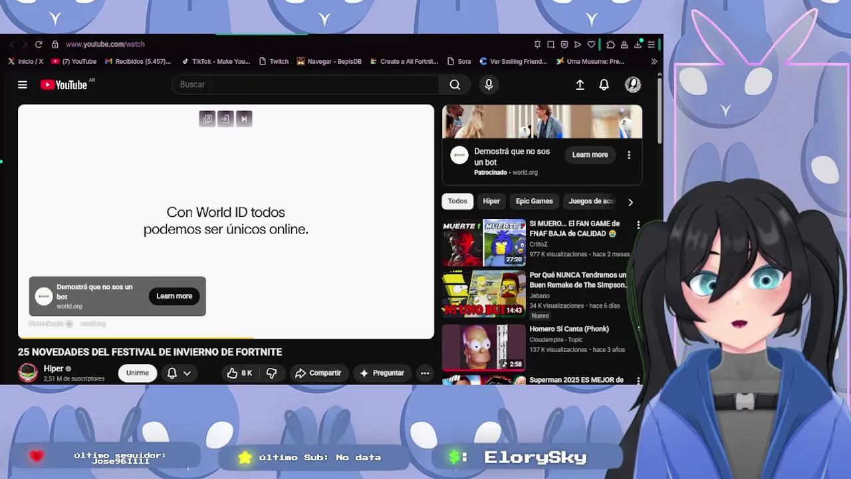851x479 pixels.
Task: Open the Sora bookmark
Action: coord(459,61)
